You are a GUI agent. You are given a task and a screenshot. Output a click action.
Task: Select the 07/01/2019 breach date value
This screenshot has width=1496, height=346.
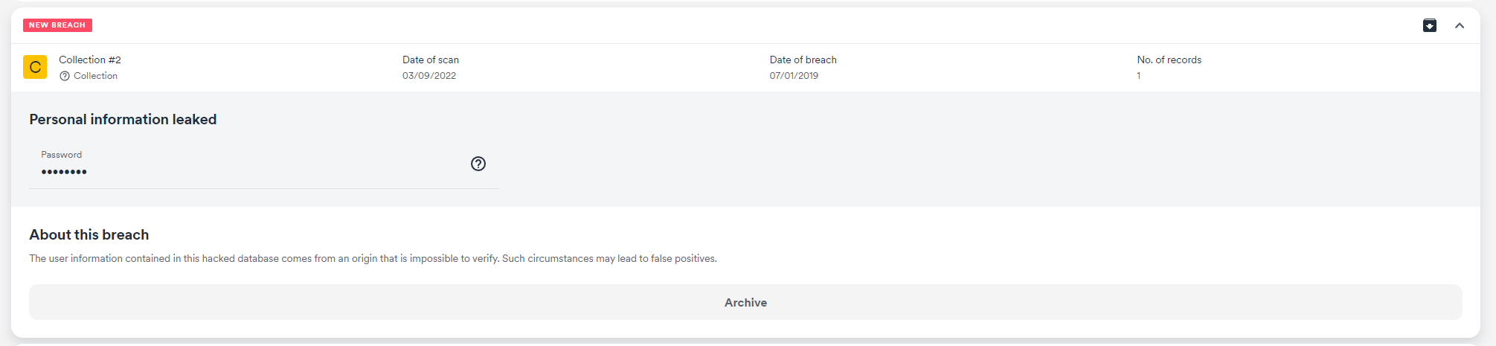coord(794,76)
